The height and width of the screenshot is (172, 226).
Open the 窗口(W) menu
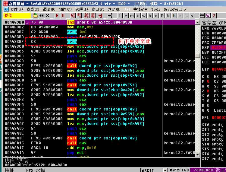coord(98,9)
